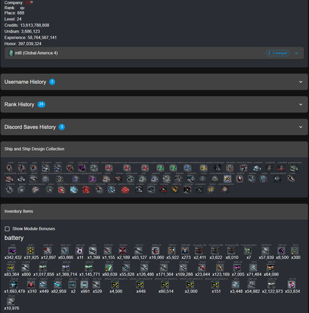Click the last rocket icon showing x10,976
The height and width of the screenshot is (313, 309).
(11, 301)
